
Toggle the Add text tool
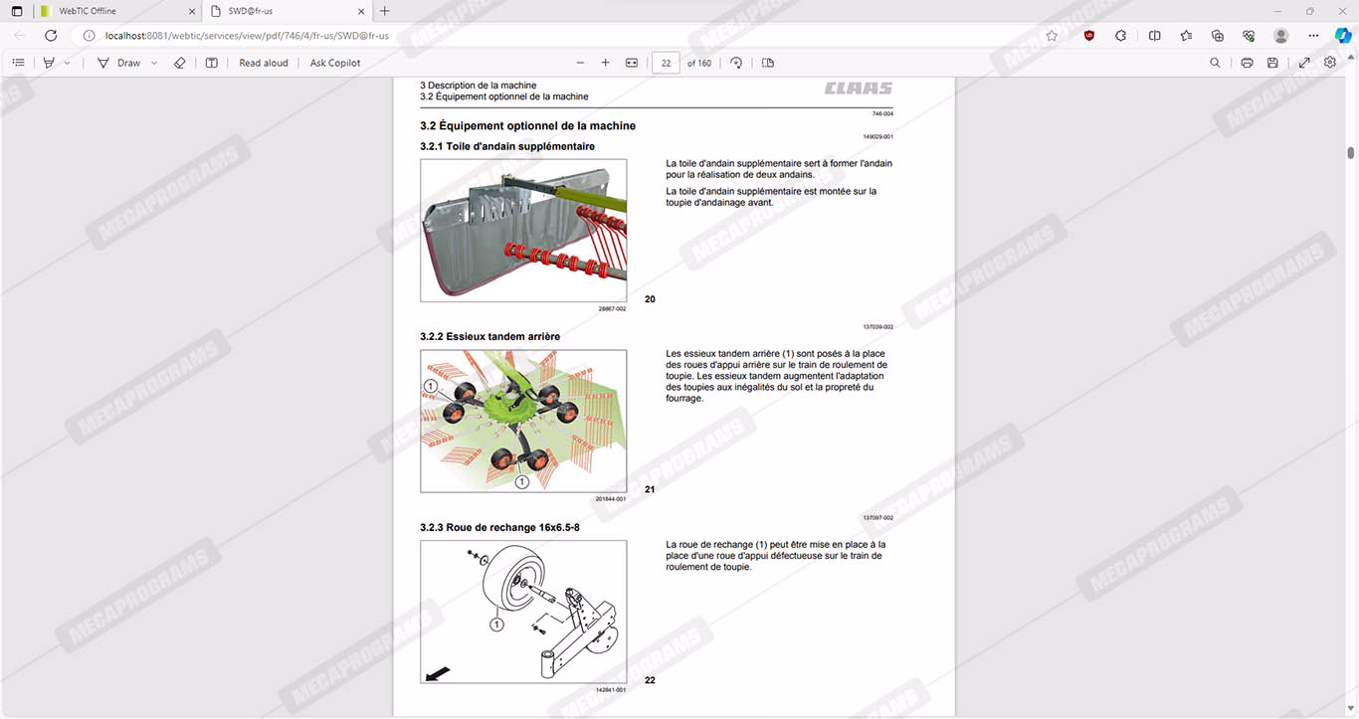(211, 63)
